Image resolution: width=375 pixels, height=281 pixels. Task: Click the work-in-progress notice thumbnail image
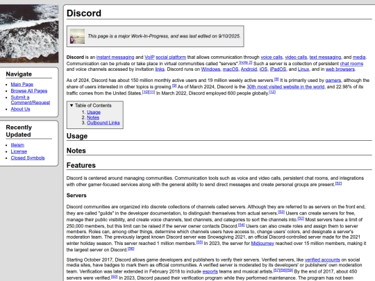[77, 36]
